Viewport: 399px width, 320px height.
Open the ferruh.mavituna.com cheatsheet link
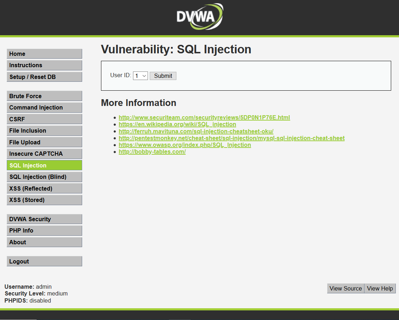[196, 131]
